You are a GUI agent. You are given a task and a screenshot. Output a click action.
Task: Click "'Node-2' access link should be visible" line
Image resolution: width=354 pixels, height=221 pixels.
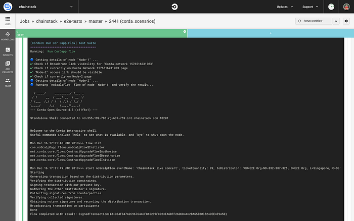click(x=66, y=72)
